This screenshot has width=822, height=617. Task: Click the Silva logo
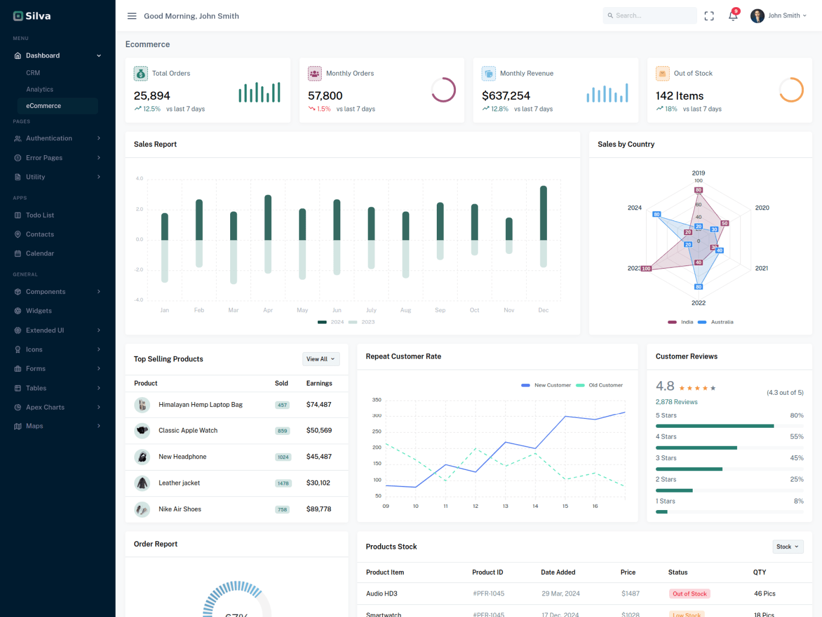(32, 16)
